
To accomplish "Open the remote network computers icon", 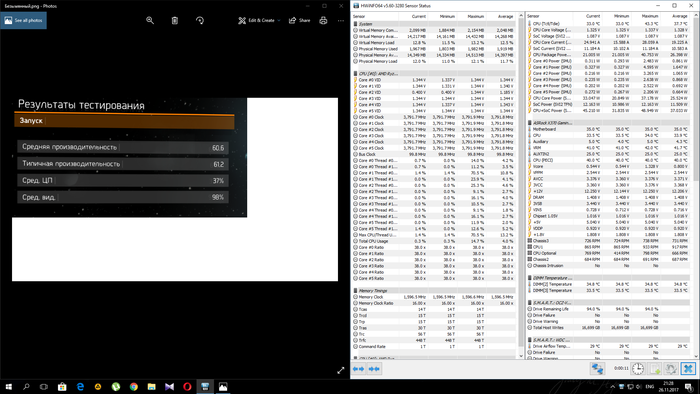I will (597, 369).
